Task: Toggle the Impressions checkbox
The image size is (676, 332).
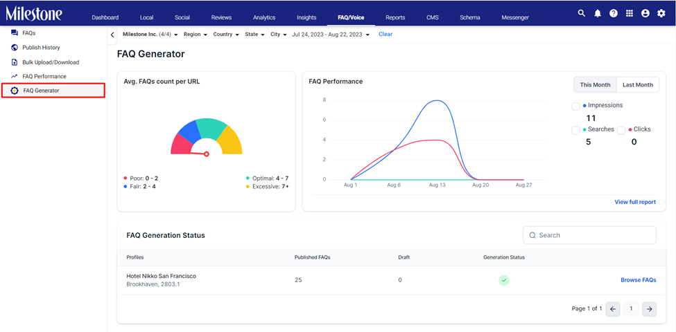Action: [x=575, y=107]
